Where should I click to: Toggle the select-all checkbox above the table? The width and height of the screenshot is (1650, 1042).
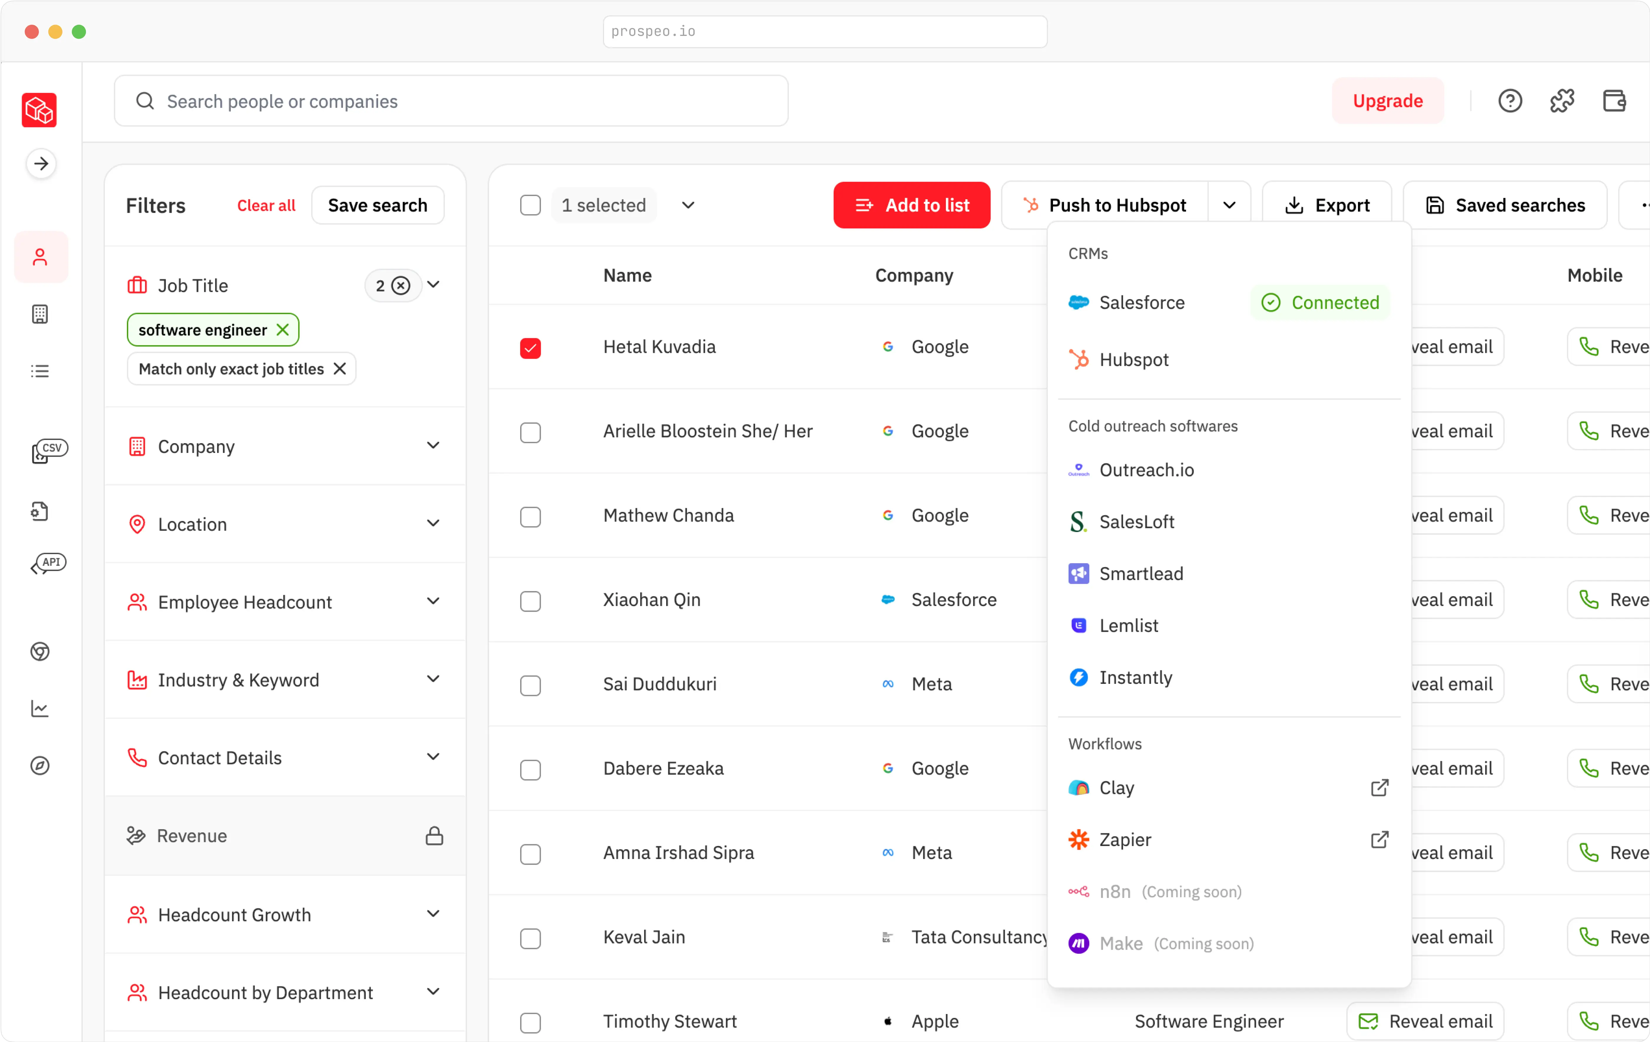tap(531, 205)
